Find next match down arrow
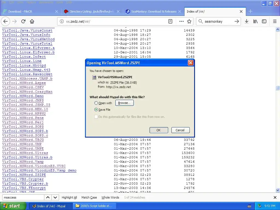This screenshot has width=280, height=210. [55, 197]
